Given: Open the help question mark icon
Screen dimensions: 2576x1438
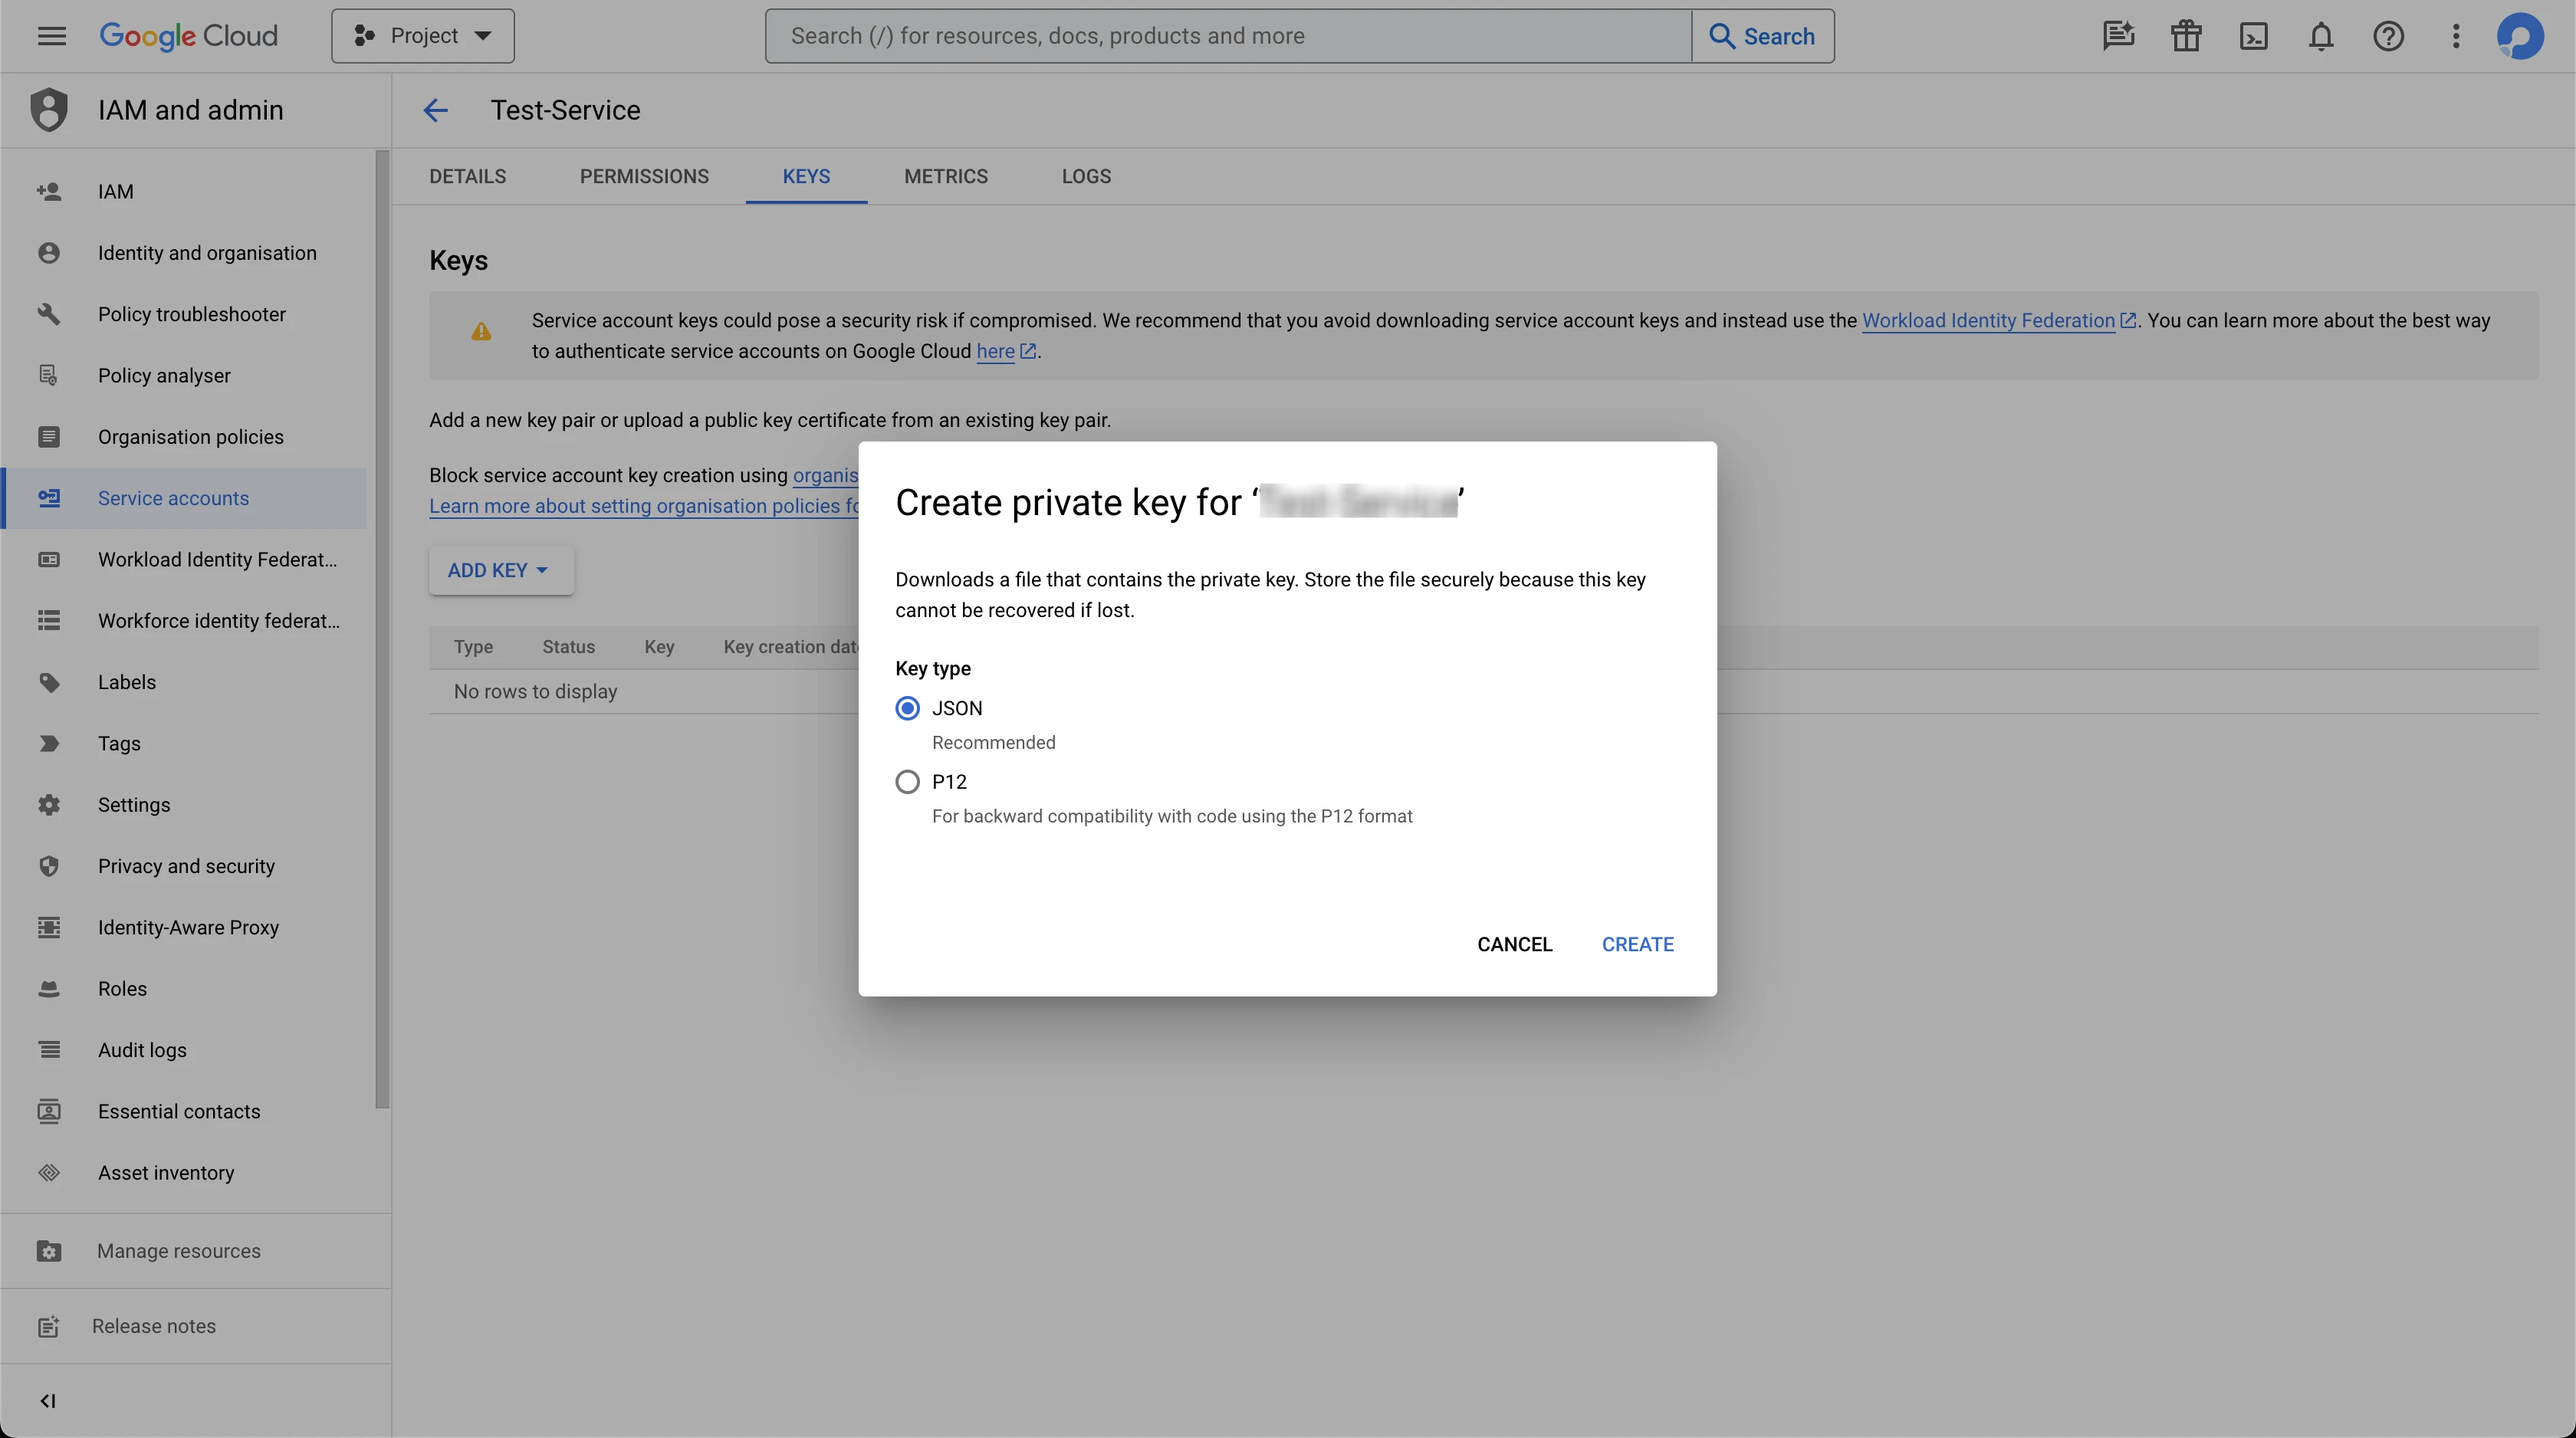Looking at the screenshot, I should click(x=2388, y=37).
